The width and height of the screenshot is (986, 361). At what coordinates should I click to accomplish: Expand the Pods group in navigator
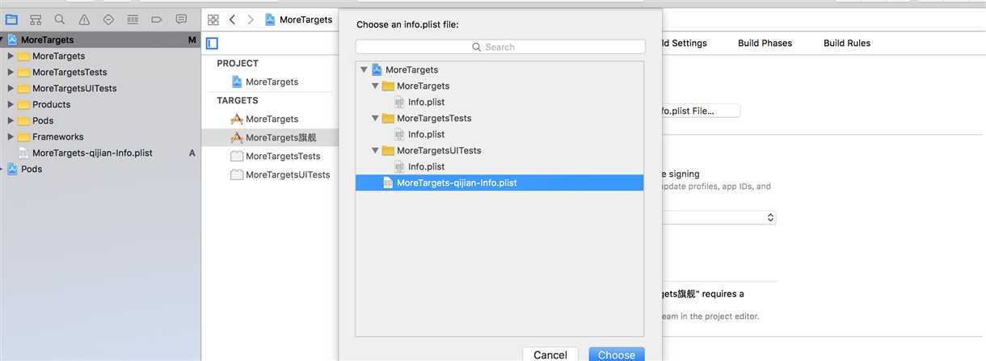click(x=11, y=120)
